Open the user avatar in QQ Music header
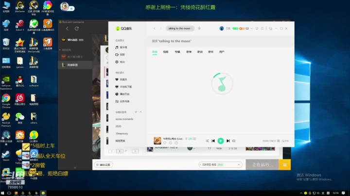350x196 pixels. (222, 29)
